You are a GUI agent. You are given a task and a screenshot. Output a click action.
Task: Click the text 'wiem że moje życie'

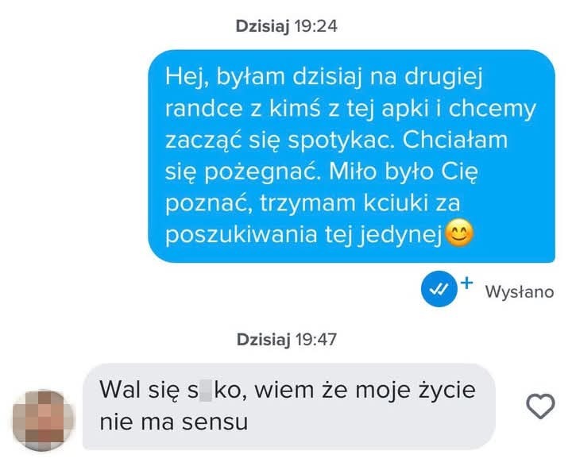point(365,390)
